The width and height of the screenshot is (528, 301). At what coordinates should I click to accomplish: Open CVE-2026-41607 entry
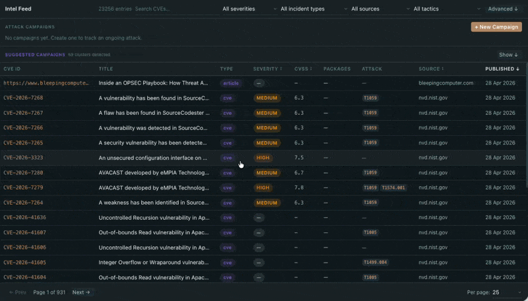(24, 232)
